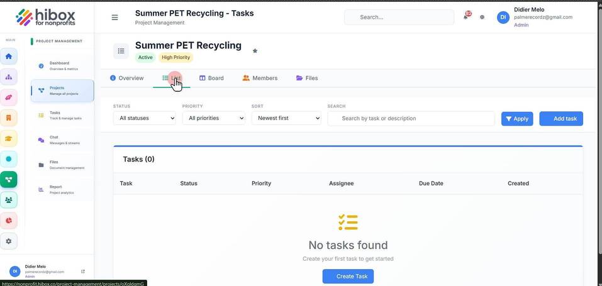602x286 pixels.
Task: Click the list icon beside project title
Action: [121, 51]
